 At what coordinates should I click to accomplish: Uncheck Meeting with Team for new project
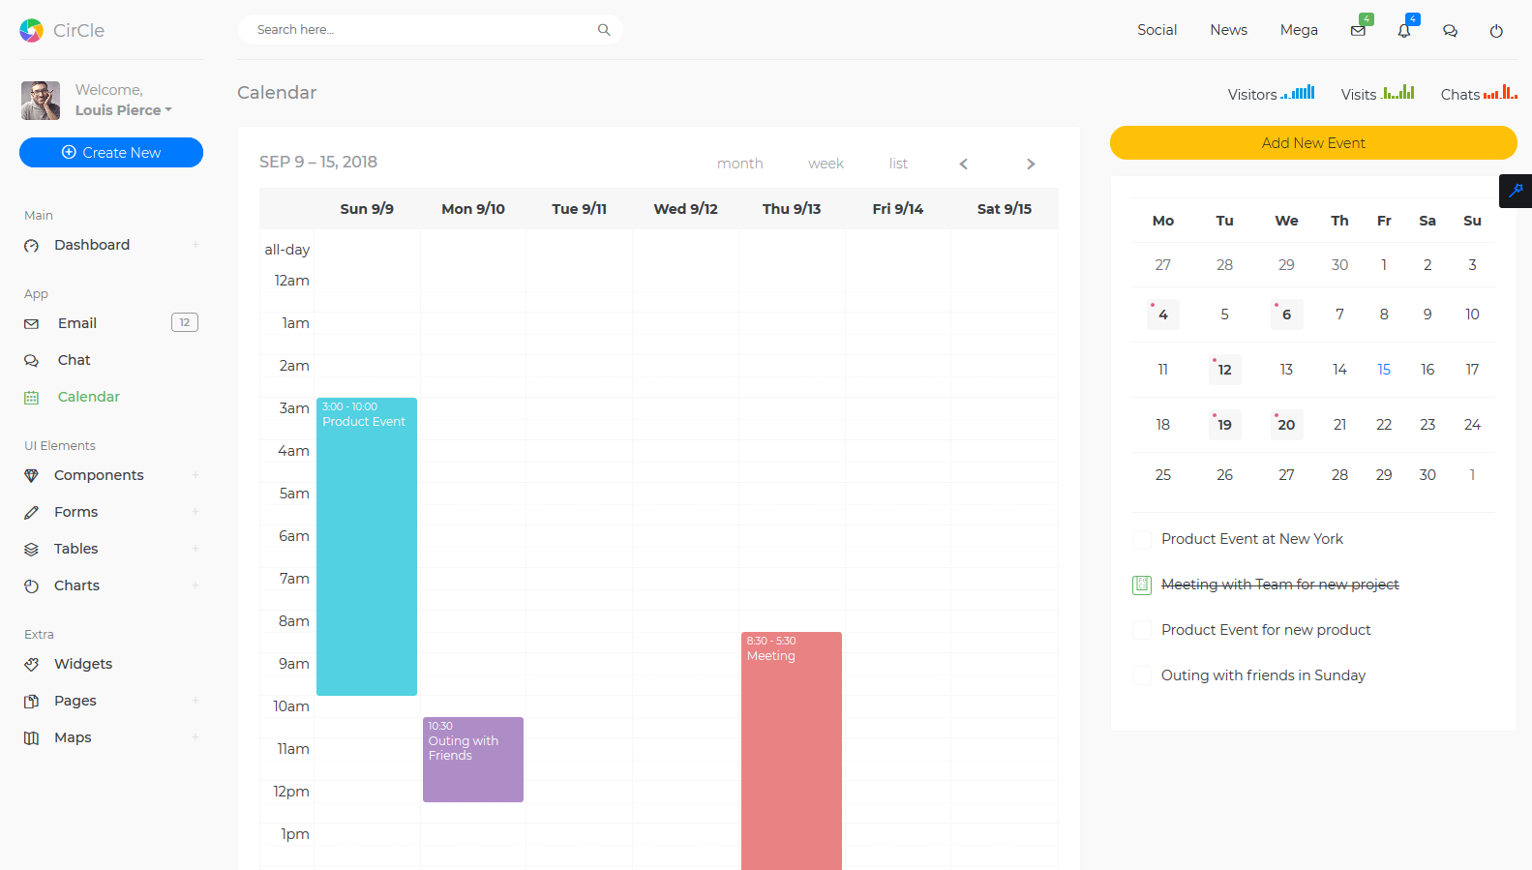(1142, 585)
